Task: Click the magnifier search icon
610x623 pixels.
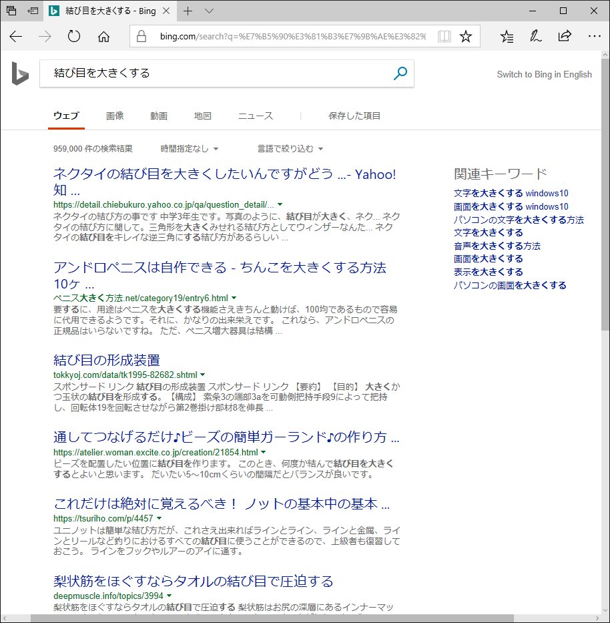Action: (x=400, y=73)
